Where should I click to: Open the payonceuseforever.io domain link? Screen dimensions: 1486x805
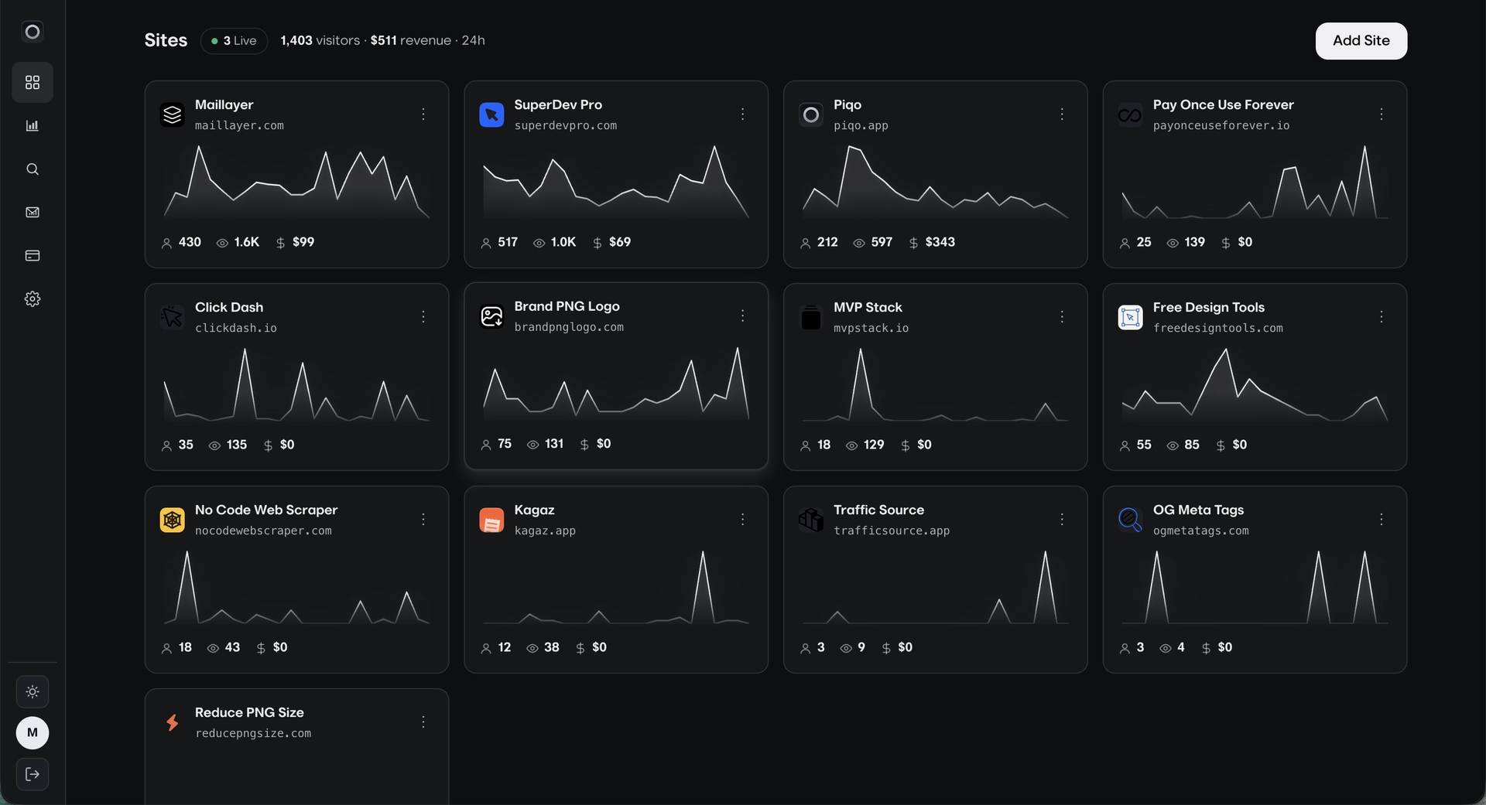click(1221, 125)
